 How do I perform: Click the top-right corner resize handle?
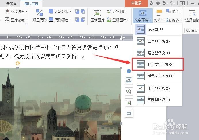[121, 68]
